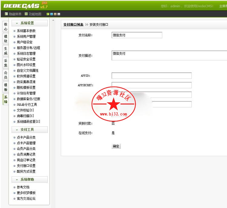Viewport: 227px width, 208px height.
Task: Focus the APPSECRET text box
Action: 151,85
